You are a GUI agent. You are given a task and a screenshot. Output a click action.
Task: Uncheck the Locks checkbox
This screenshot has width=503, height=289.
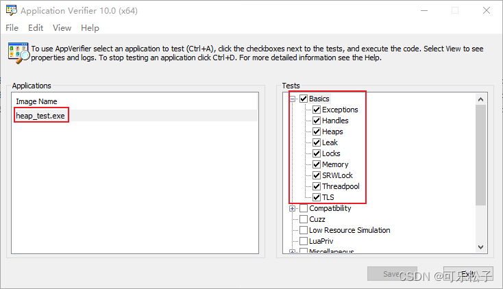pos(317,153)
